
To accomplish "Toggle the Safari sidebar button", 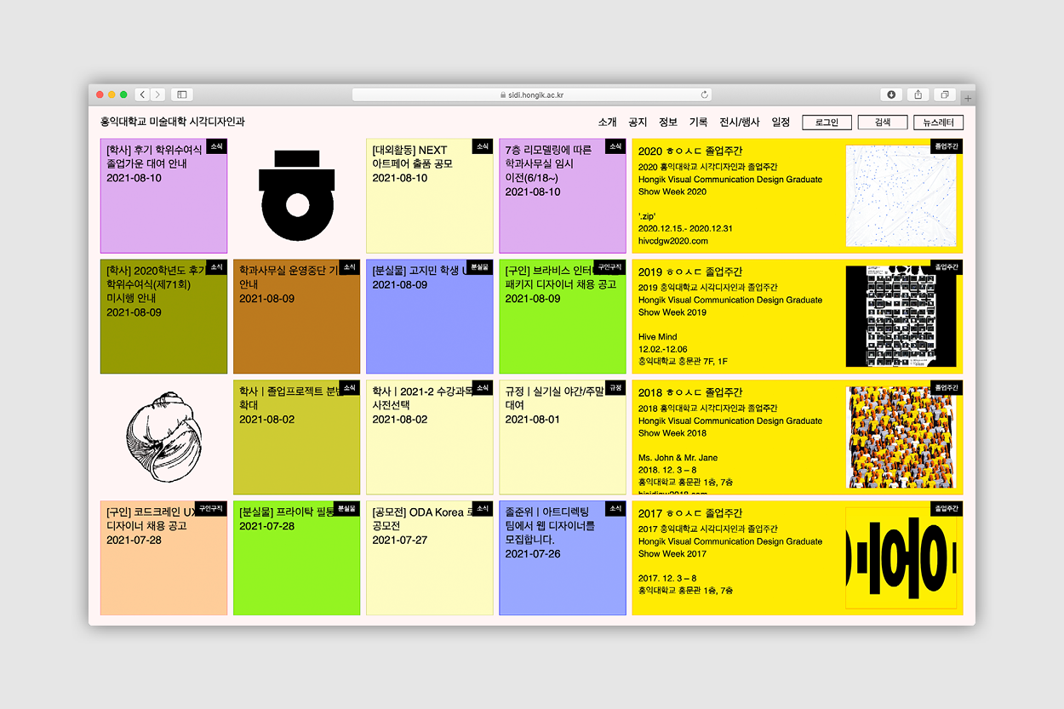I will click(x=182, y=94).
